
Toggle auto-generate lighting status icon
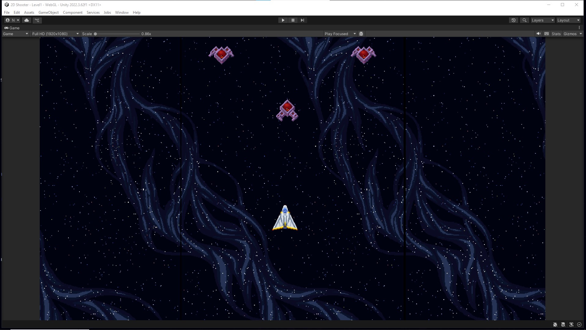click(571, 324)
